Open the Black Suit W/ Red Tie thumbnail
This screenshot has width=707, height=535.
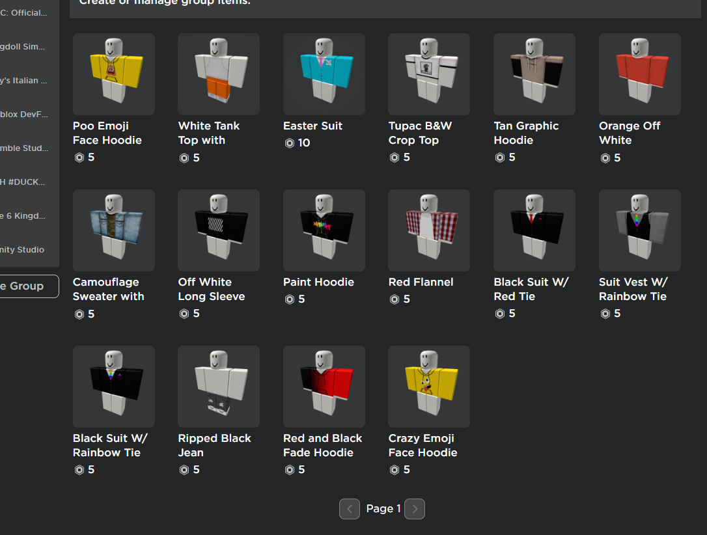[534, 230]
